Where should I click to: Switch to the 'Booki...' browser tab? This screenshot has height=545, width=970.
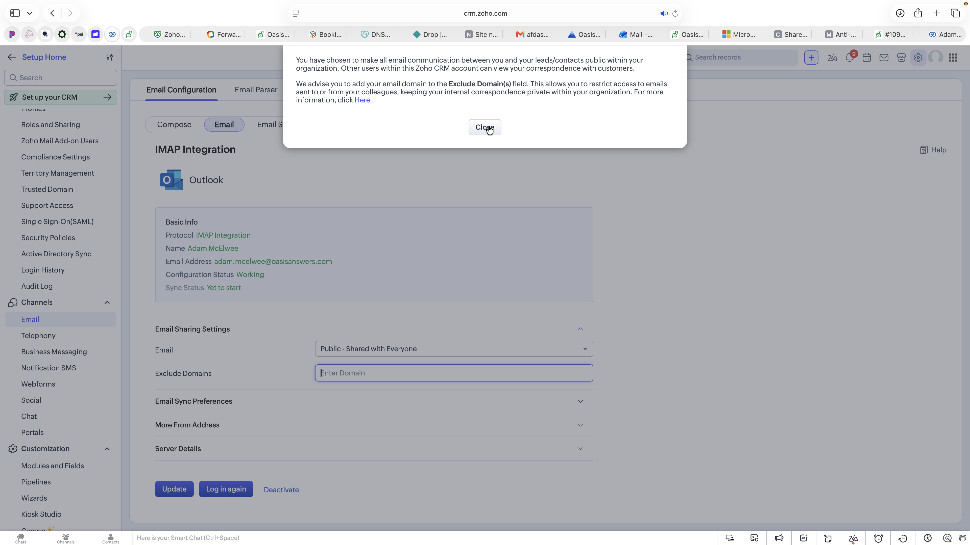click(325, 35)
